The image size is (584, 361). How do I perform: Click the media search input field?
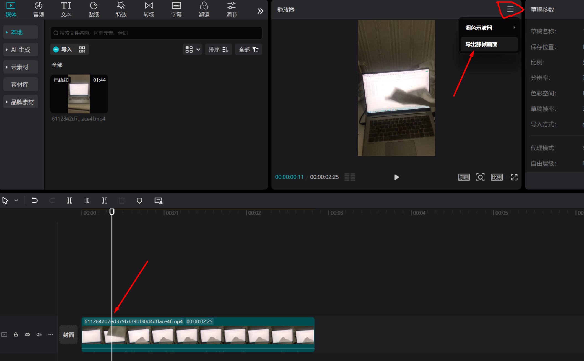156,33
